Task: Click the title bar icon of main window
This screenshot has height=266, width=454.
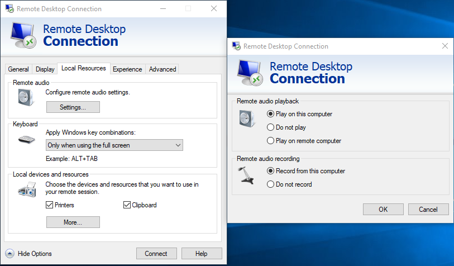Action: click(x=9, y=8)
